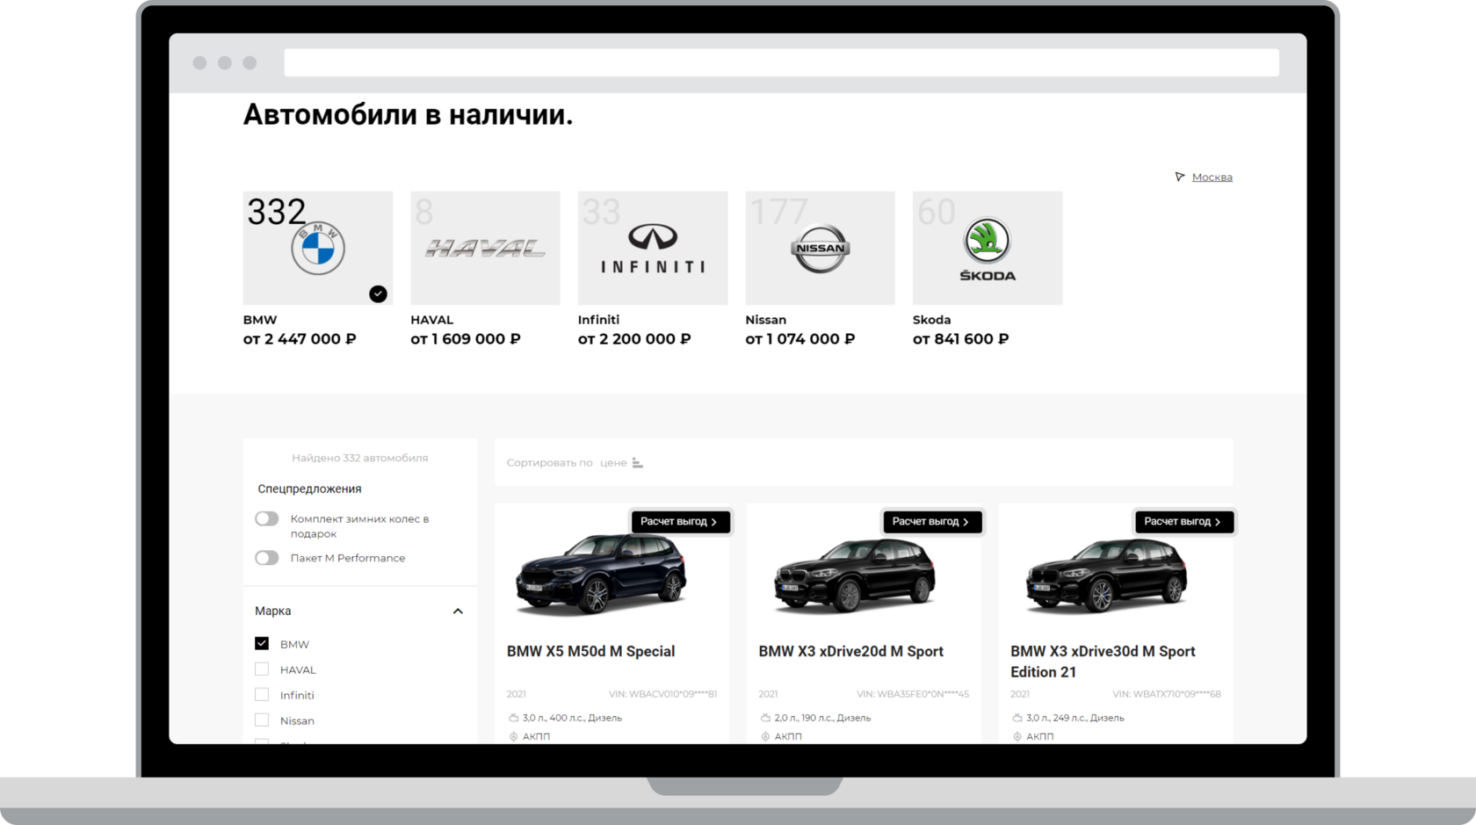This screenshot has width=1476, height=825.
Task: Click the Infiniti price 'от 2 200 000 ₽'
Action: 634,339
